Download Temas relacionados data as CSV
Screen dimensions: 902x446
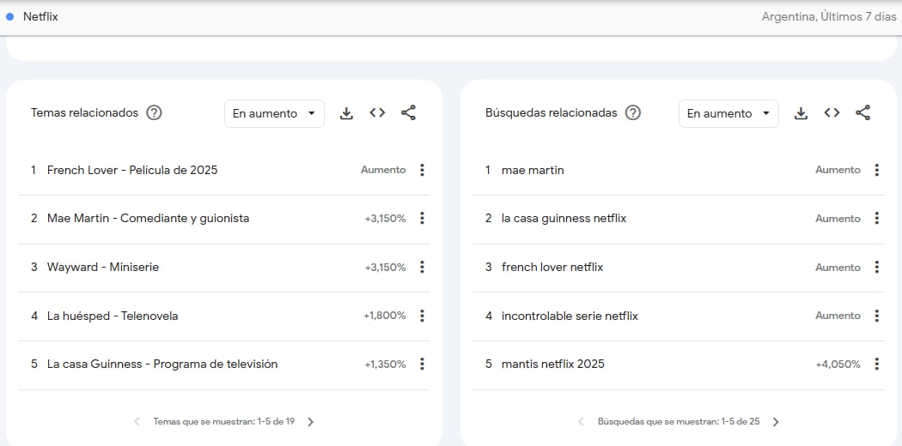[x=346, y=113]
